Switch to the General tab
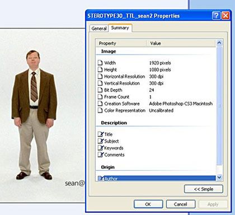 click(99, 29)
